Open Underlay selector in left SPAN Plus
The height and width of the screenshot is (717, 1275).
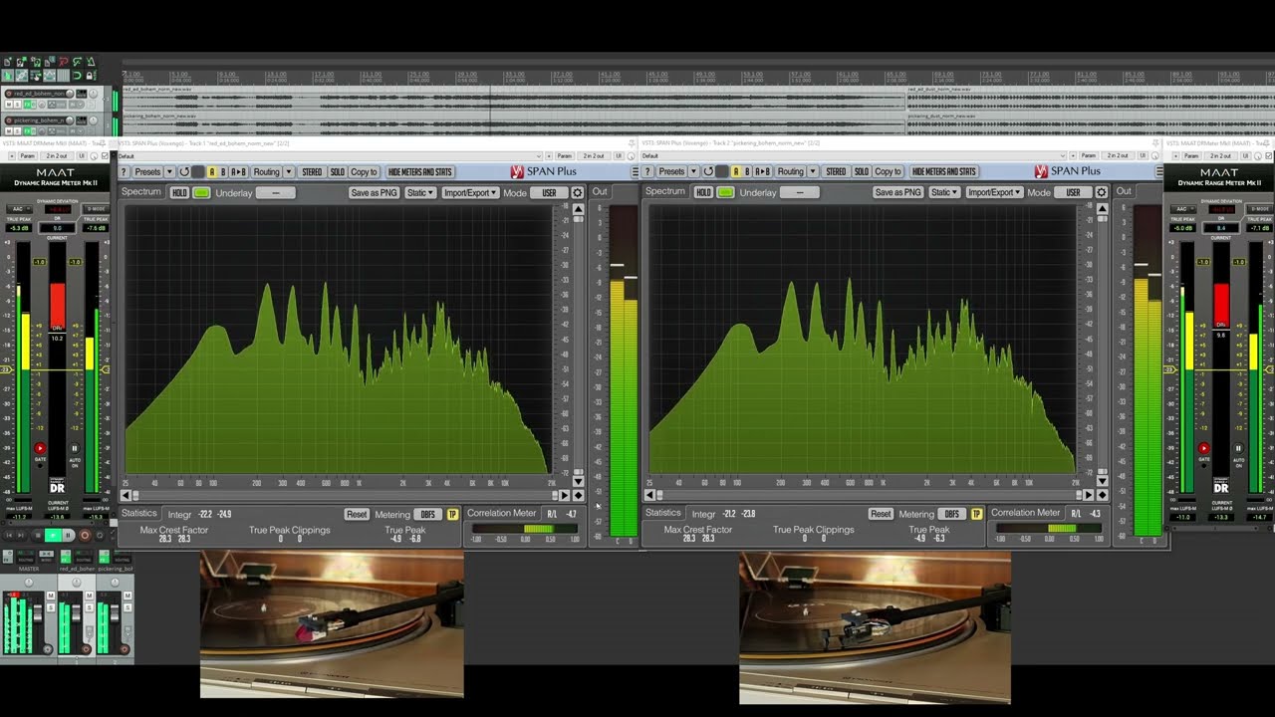[276, 192]
